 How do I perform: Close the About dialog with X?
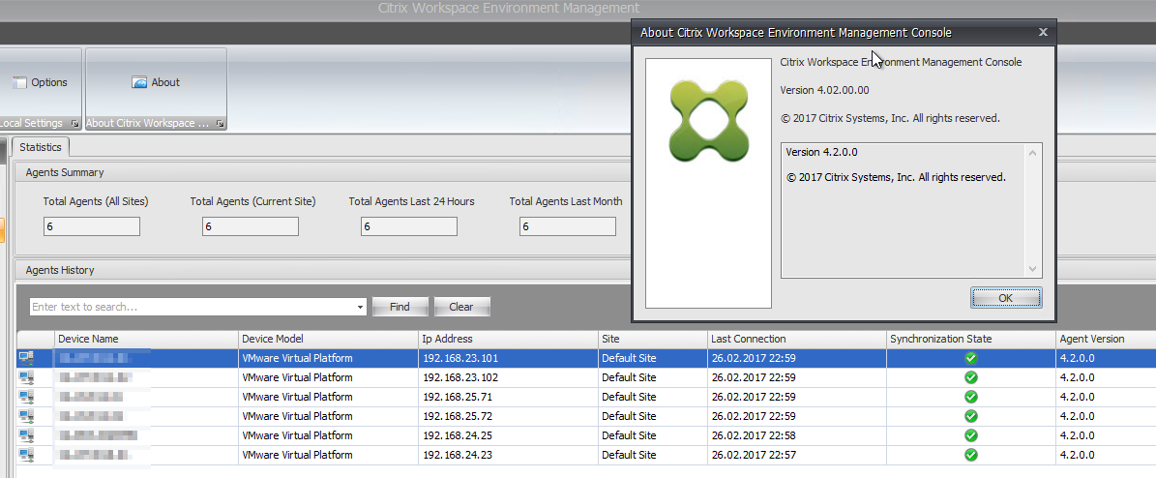coord(1043,32)
